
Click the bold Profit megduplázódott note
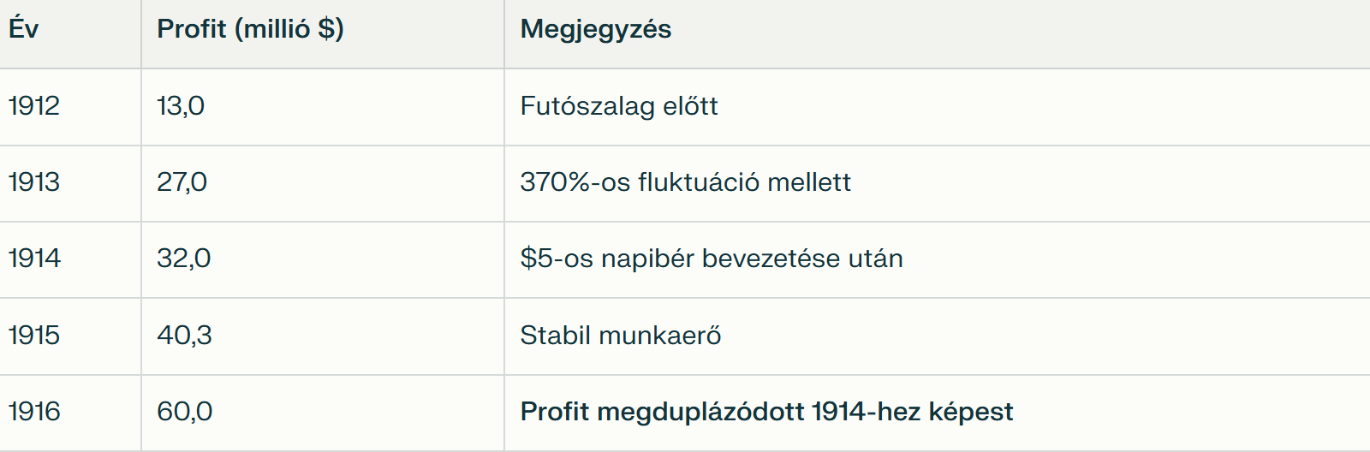[x=765, y=412]
